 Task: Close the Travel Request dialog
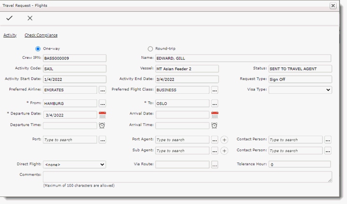[x=333, y=6]
